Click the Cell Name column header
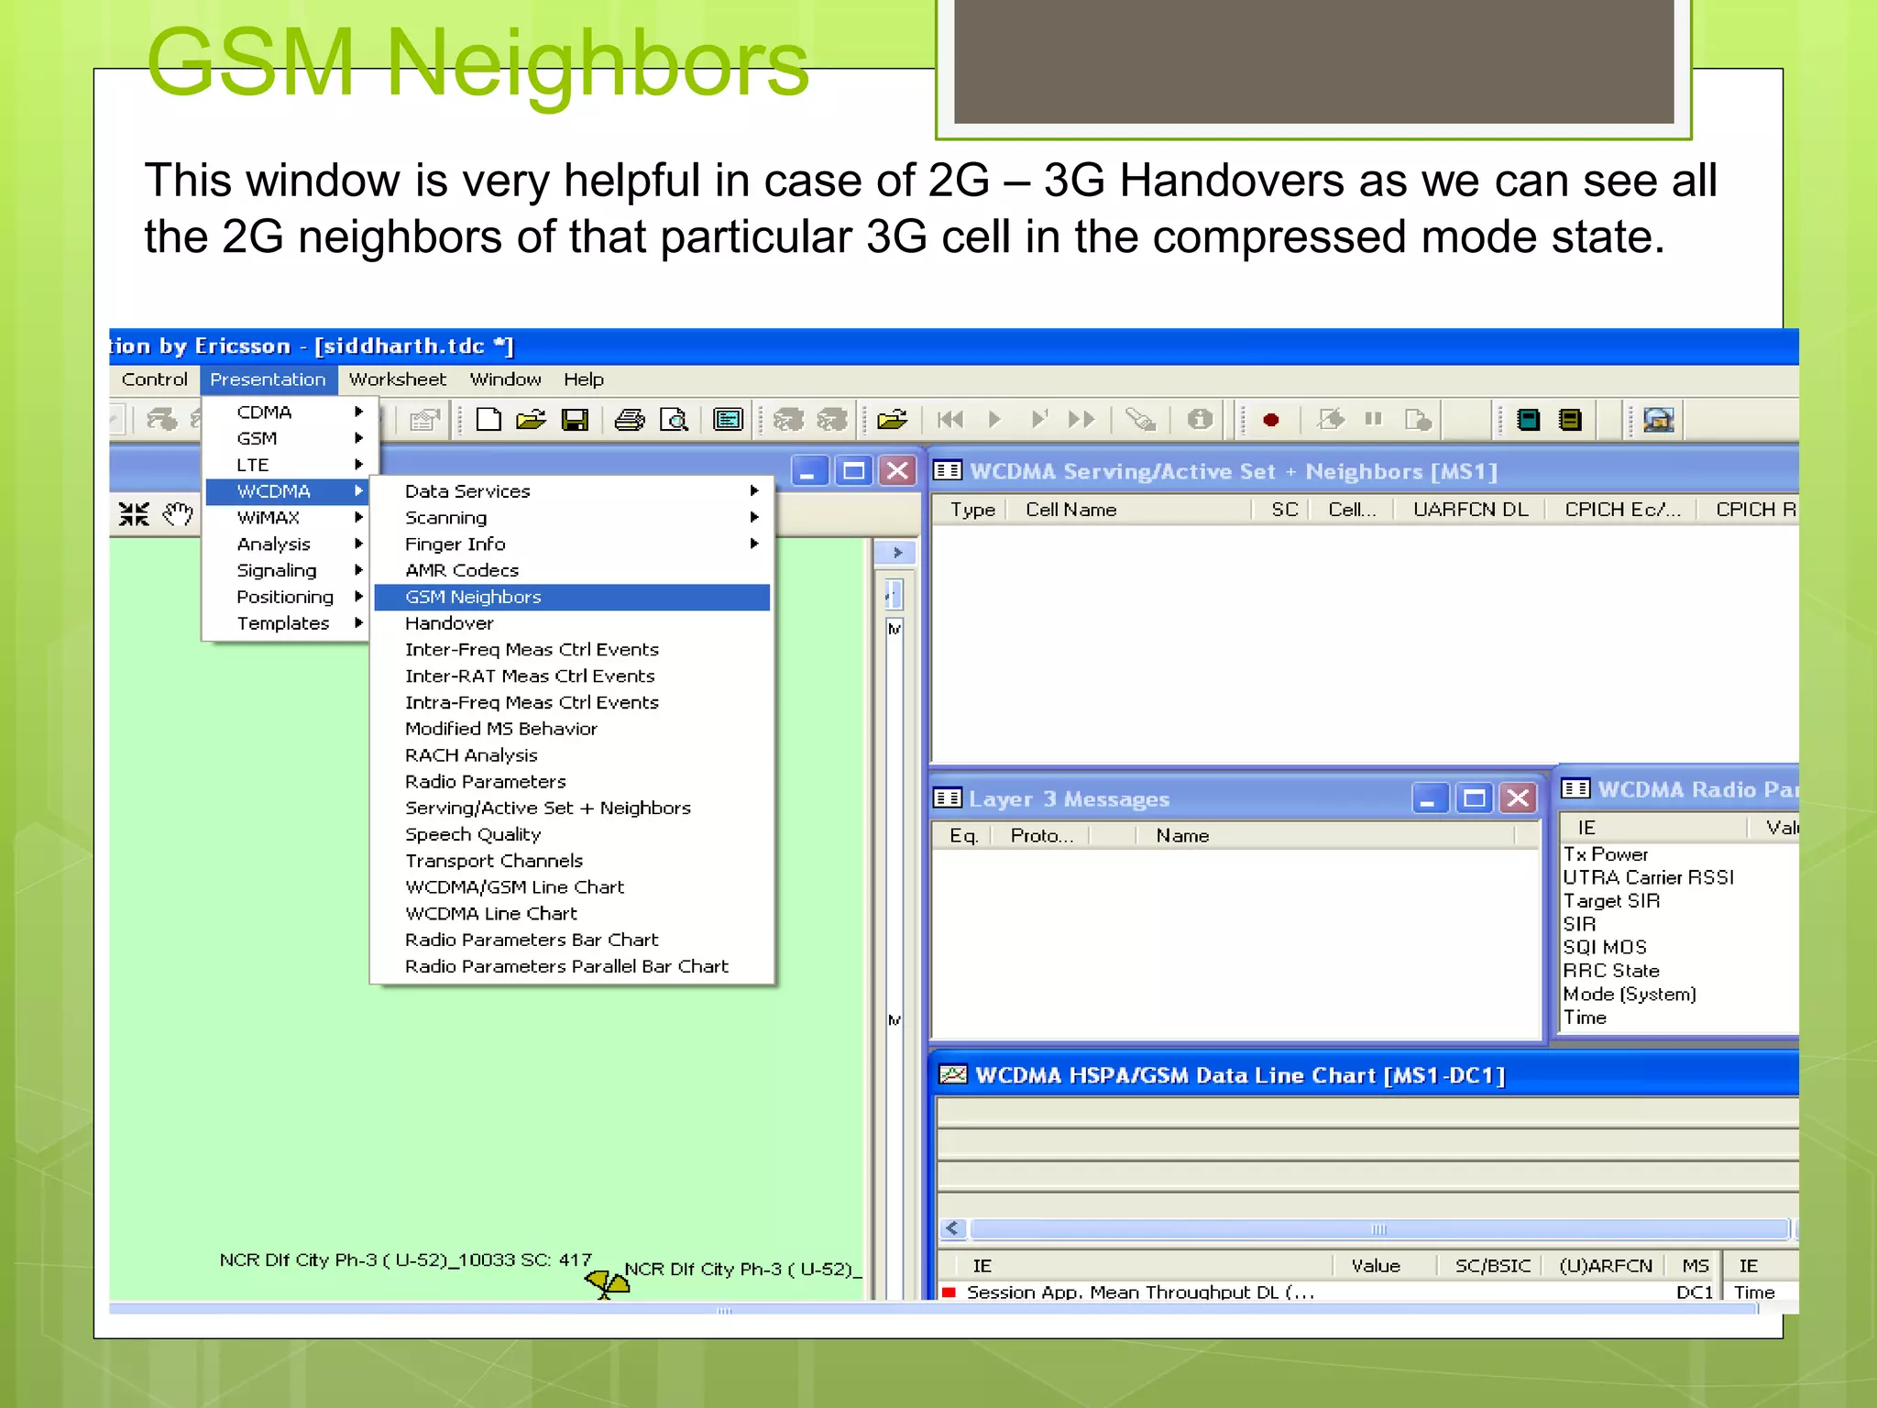The width and height of the screenshot is (1877, 1408). point(1130,510)
